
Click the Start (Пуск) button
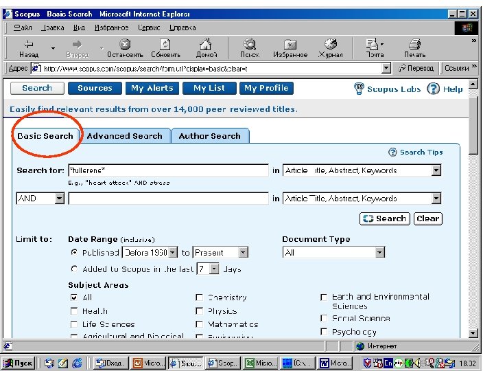click(x=18, y=363)
